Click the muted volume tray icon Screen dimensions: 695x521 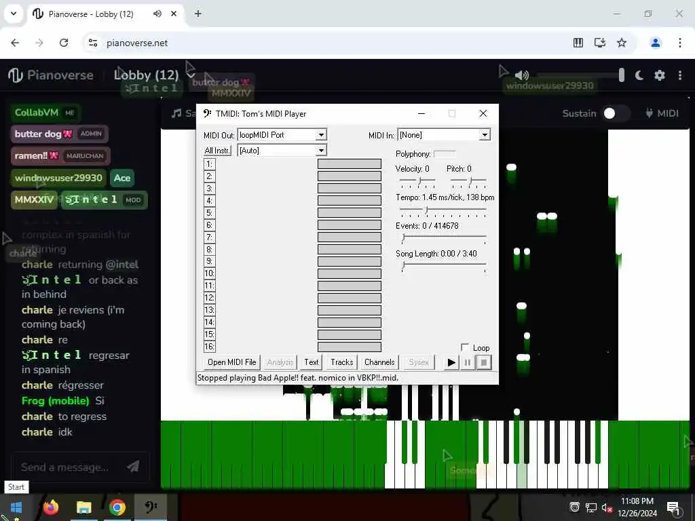click(607, 507)
